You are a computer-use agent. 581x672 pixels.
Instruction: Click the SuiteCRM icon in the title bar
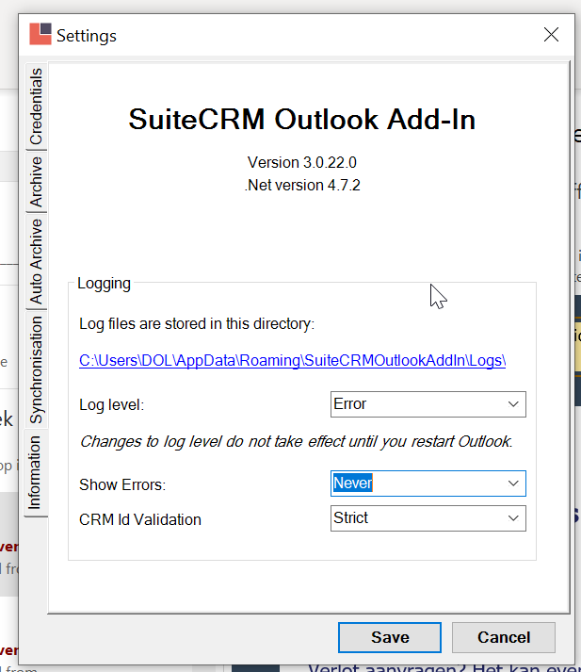40,34
